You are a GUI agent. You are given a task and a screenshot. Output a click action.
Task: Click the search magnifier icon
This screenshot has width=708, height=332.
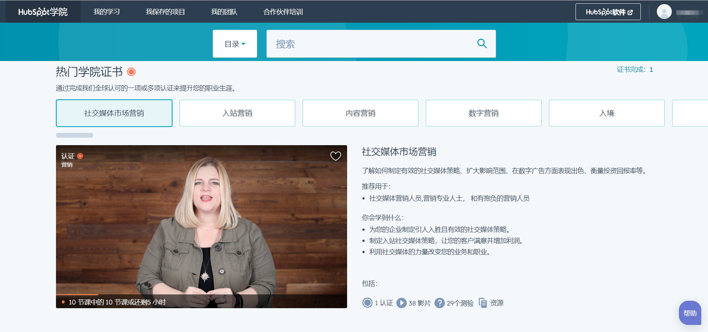pos(482,44)
